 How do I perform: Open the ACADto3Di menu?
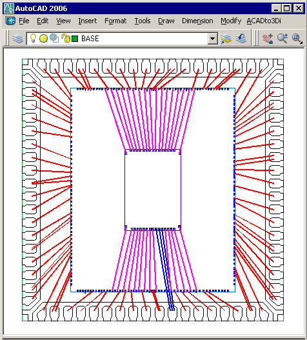point(264,21)
